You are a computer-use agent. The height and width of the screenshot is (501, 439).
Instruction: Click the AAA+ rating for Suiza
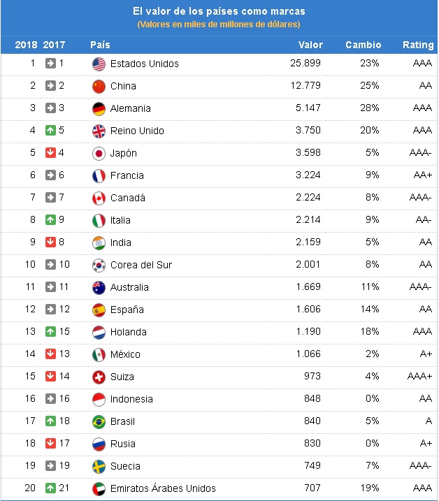click(419, 377)
